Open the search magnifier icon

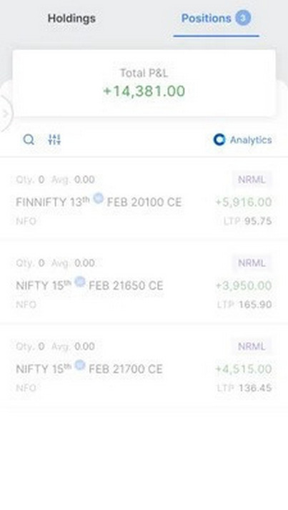(29, 140)
